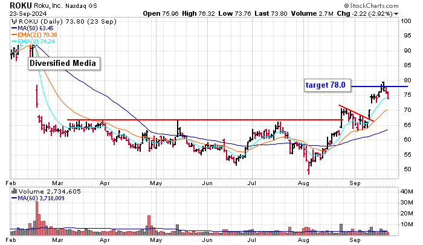Click price axis label 50

[408, 169]
